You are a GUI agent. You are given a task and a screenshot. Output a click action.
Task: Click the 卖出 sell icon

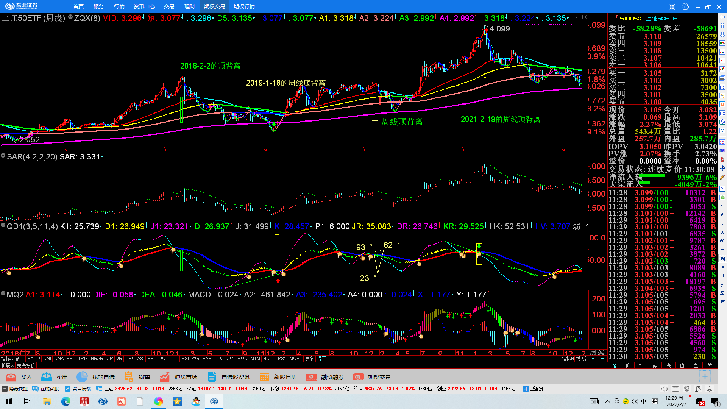[x=47, y=377]
